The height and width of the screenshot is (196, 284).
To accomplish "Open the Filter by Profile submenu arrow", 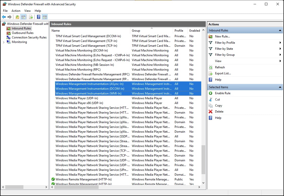I will pyautogui.click(x=280, y=43).
